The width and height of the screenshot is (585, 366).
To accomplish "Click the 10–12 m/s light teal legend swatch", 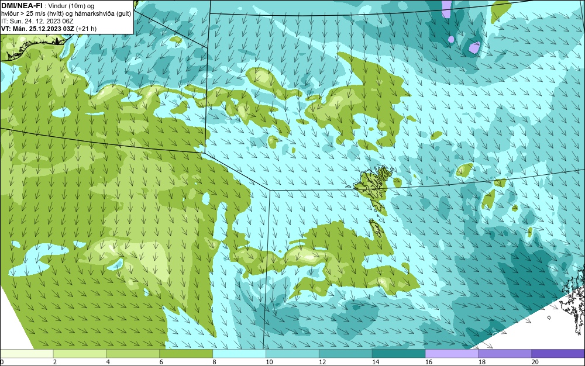I will click(x=292, y=353).
